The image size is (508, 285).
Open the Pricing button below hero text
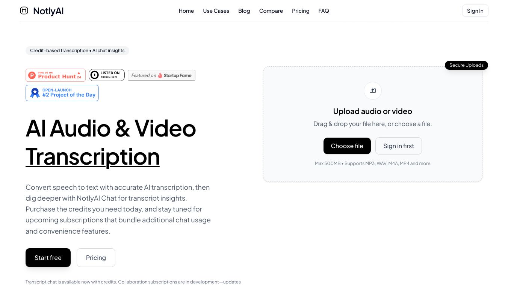click(96, 258)
